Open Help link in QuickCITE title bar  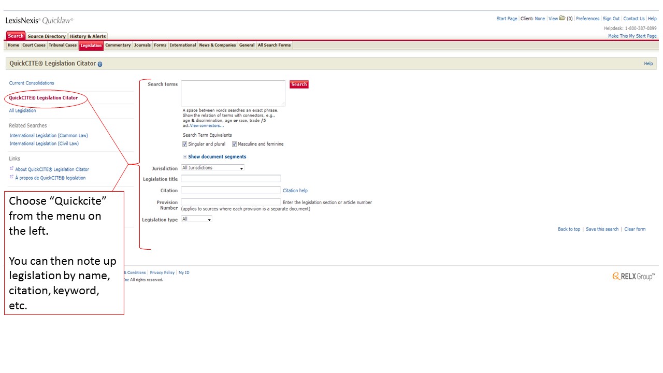click(x=648, y=64)
